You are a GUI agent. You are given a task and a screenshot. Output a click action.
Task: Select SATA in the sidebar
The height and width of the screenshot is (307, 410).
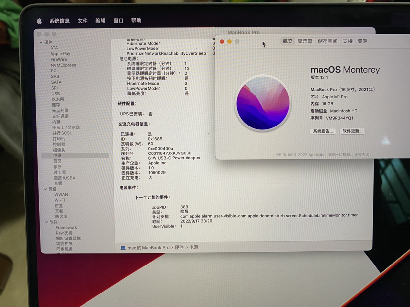click(56, 82)
